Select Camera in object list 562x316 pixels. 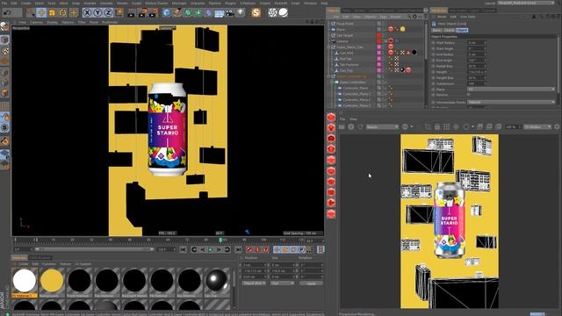click(x=342, y=41)
